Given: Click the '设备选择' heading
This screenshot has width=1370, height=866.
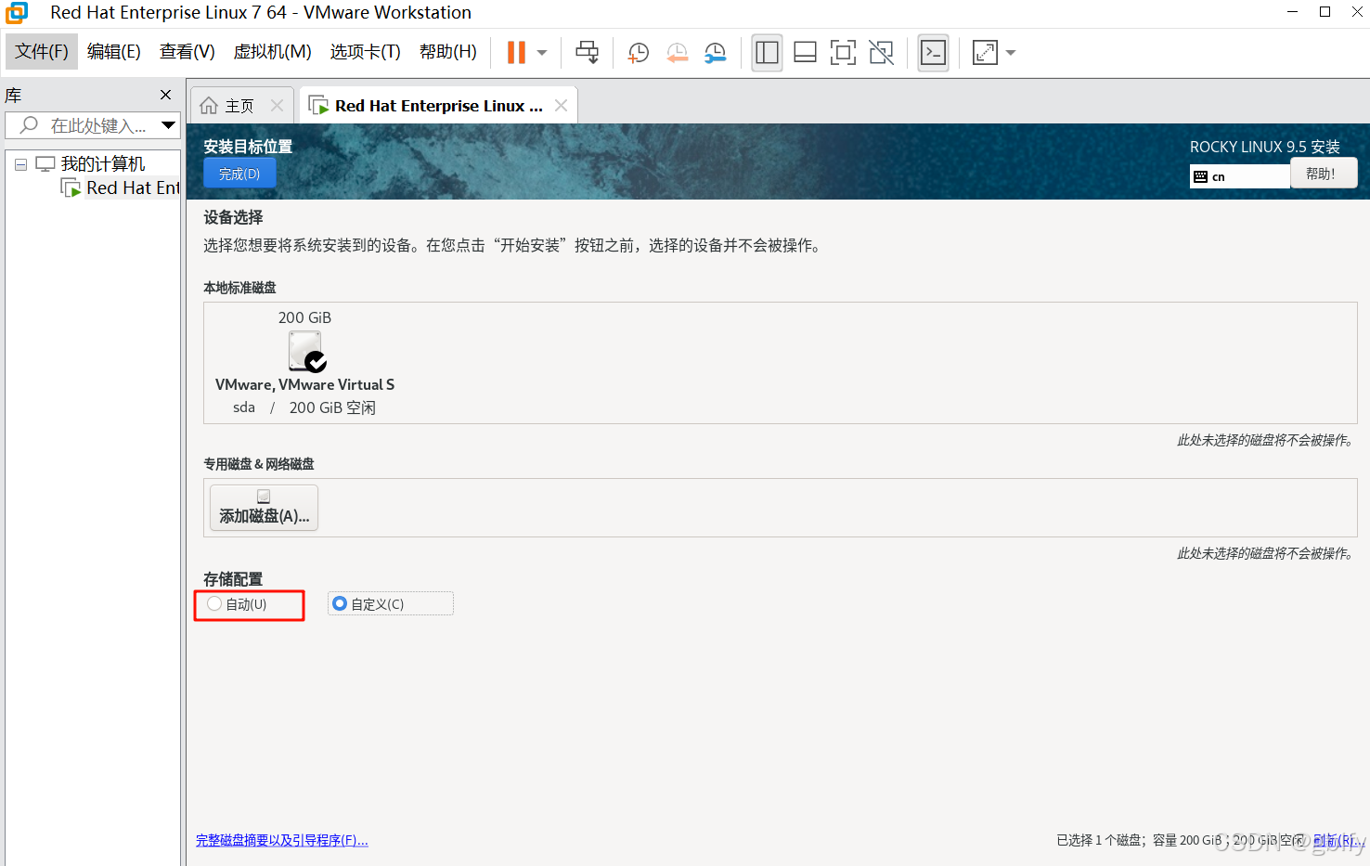Looking at the screenshot, I should tap(233, 217).
